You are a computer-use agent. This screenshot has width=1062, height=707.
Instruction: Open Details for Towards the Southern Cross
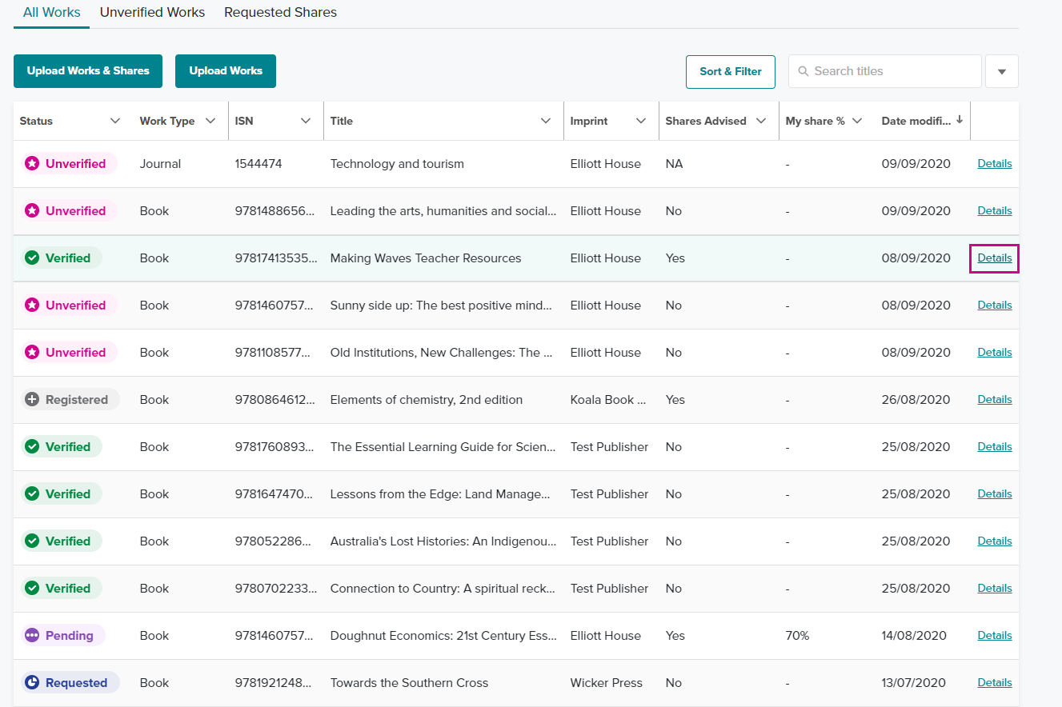(995, 682)
